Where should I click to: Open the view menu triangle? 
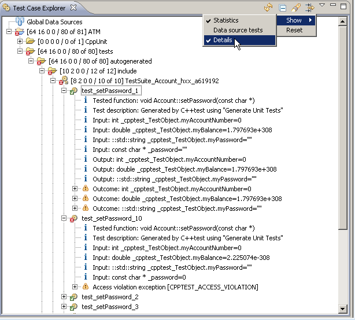pyautogui.click(x=322, y=5)
